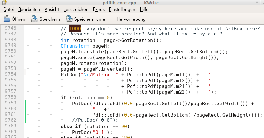Click line number 9746 in the gutter
Screen dimensions: 264x138
pyautogui.click(x=11, y=29)
